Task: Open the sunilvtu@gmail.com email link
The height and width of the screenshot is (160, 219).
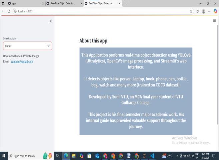Action: pos(22,61)
